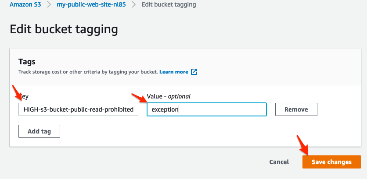Click the Value - optional label
Viewport: 367px width, 179px height.
point(169,96)
